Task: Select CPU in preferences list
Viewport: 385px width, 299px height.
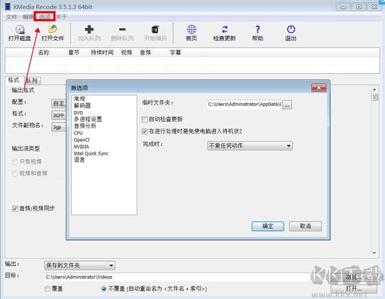Action: point(78,133)
